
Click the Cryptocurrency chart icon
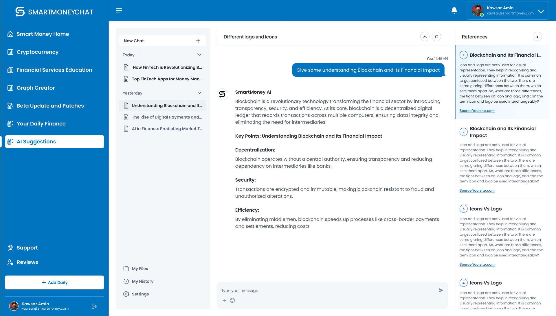coord(10,52)
